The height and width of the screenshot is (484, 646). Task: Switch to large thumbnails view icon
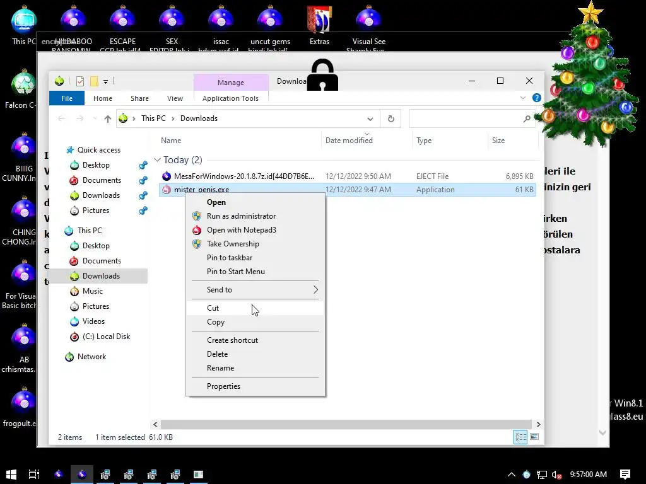534,437
